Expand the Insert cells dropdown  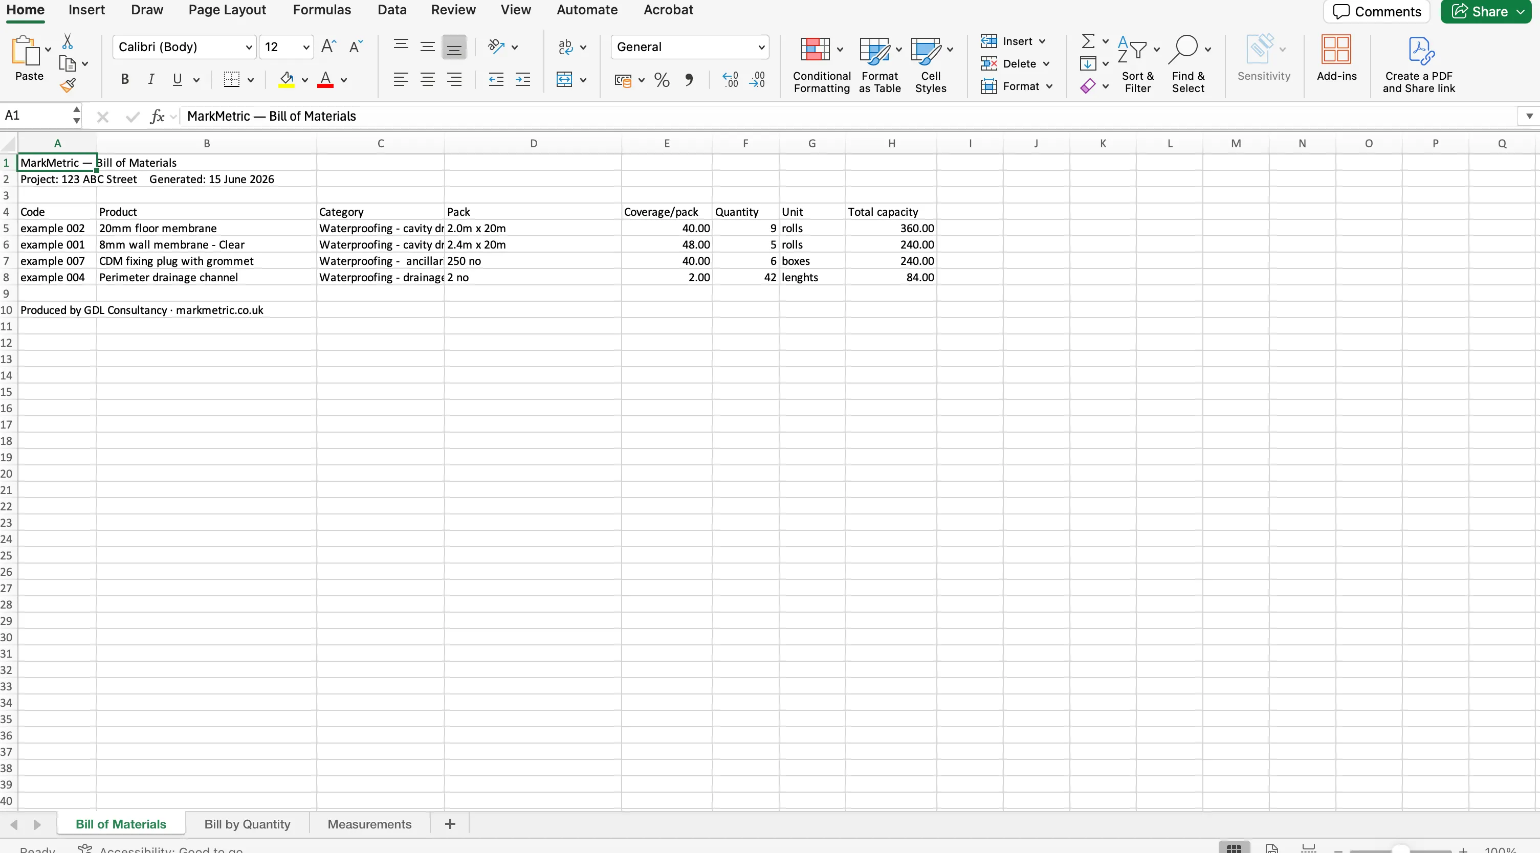coord(1042,41)
